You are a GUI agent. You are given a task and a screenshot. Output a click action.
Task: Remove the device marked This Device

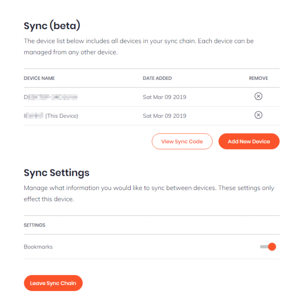pos(258,115)
